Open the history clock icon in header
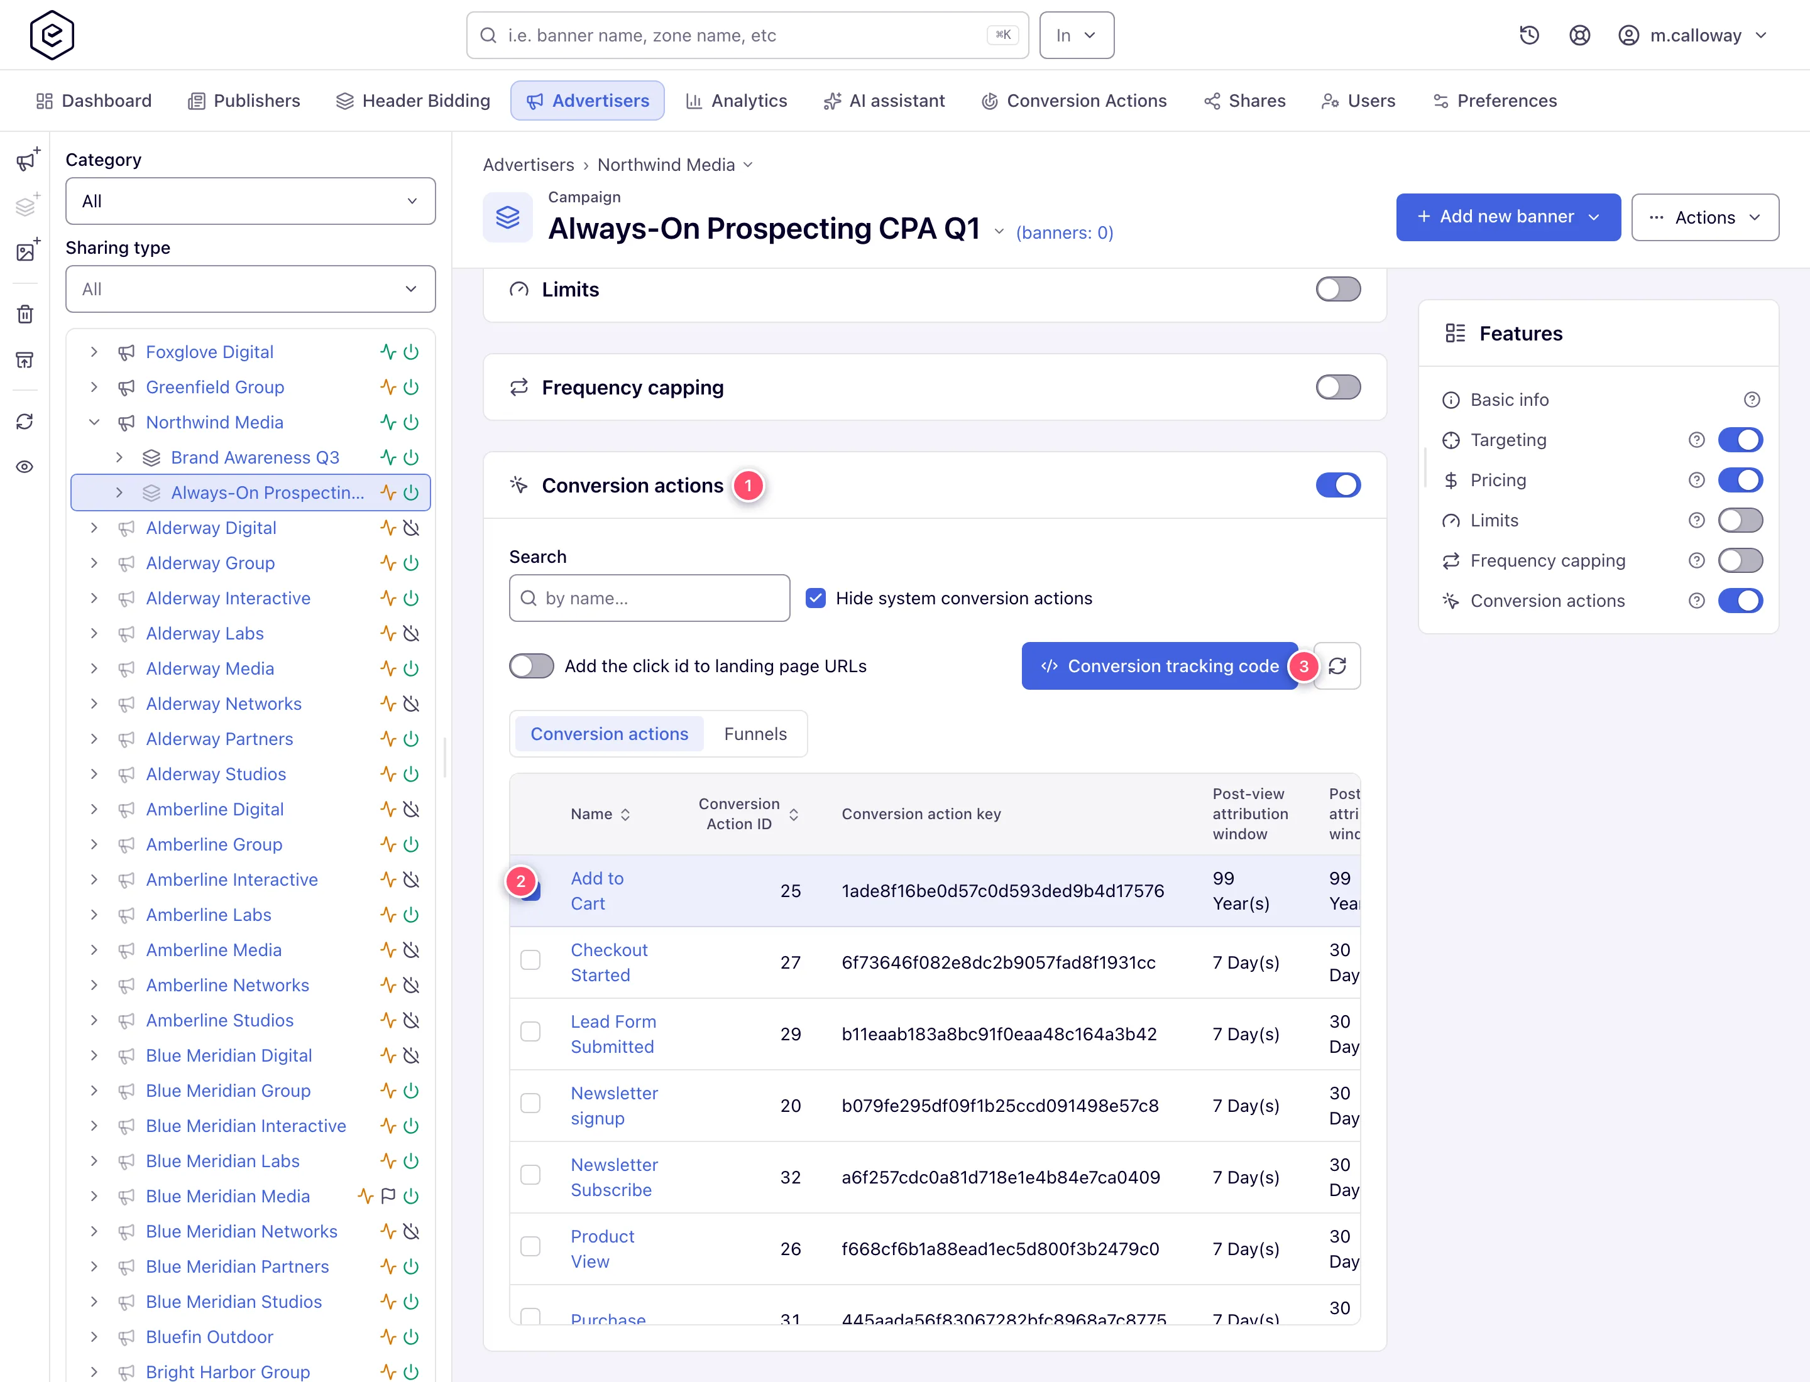Screen dimensions: 1810x1382 1528,35
